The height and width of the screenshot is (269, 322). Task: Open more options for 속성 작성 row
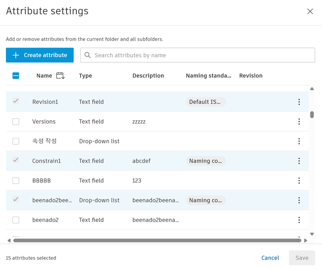tap(299, 141)
